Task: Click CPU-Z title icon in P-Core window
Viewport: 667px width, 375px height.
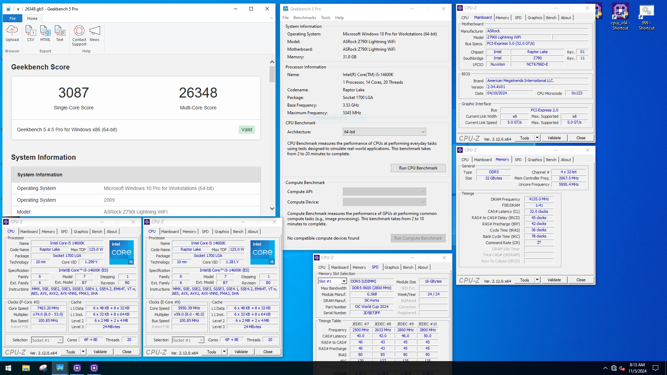Action: click(6, 222)
